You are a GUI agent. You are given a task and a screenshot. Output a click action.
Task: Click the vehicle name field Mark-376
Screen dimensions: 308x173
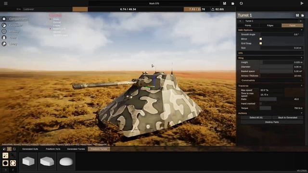point(154,3)
